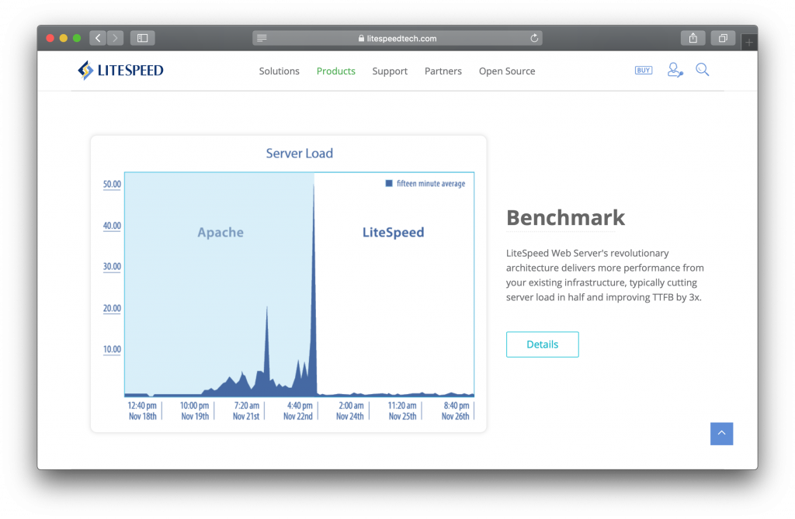This screenshot has width=795, height=519.
Task: Show all tabs overview button
Action: pos(723,38)
